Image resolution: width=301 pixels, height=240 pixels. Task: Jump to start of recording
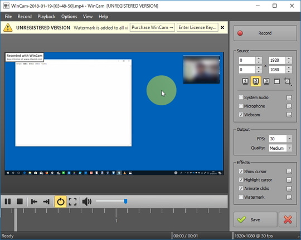click(x=34, y=202)
